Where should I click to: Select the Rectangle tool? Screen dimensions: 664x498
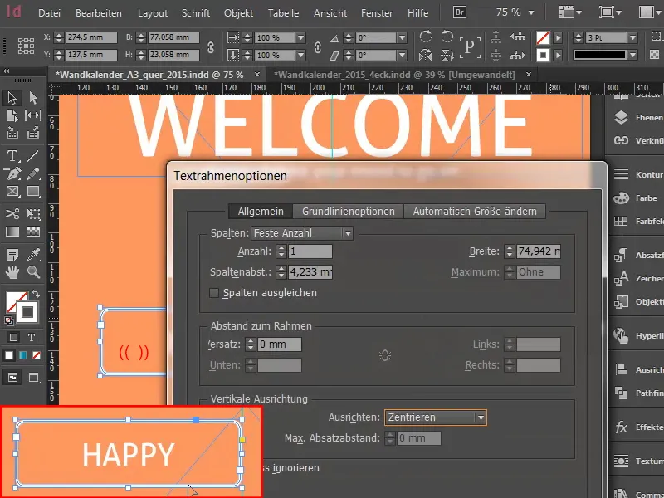(33, 192)
